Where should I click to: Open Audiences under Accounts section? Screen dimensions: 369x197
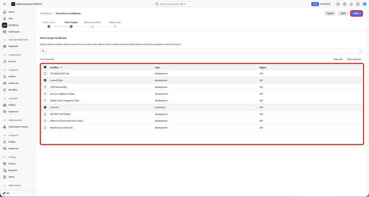[x=13, y=112]
